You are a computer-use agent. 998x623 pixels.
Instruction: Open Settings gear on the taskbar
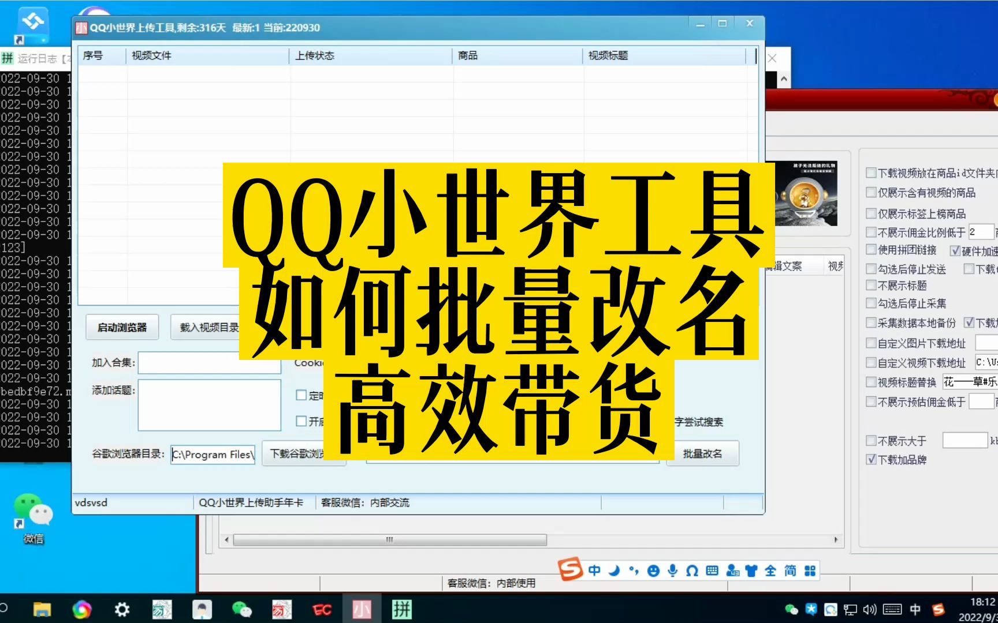122,609
